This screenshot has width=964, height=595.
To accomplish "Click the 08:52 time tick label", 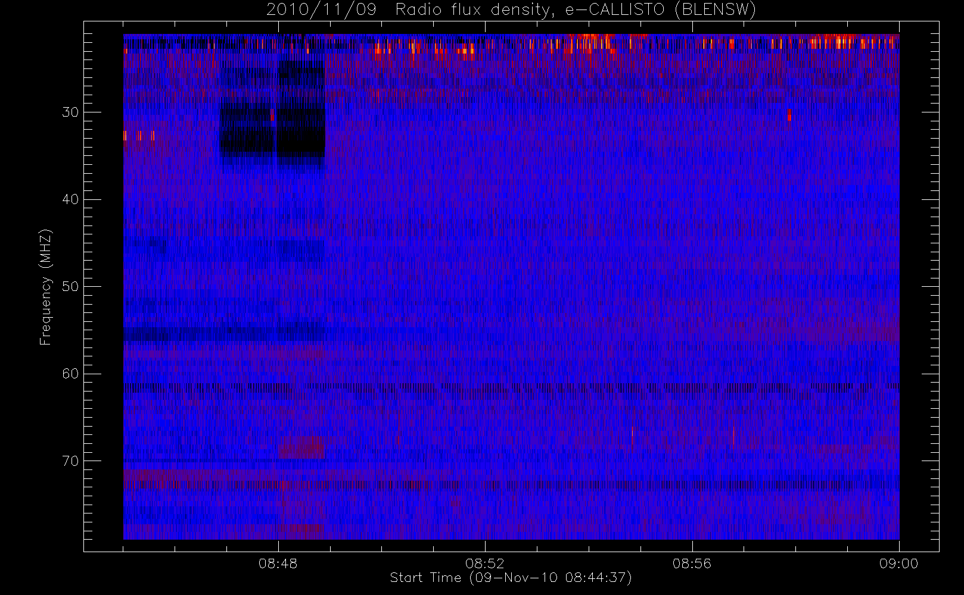I will [485, 563].
